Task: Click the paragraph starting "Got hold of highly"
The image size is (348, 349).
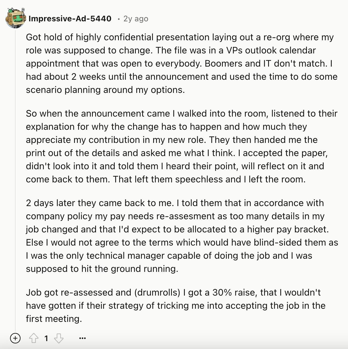Action: [182, 63]
